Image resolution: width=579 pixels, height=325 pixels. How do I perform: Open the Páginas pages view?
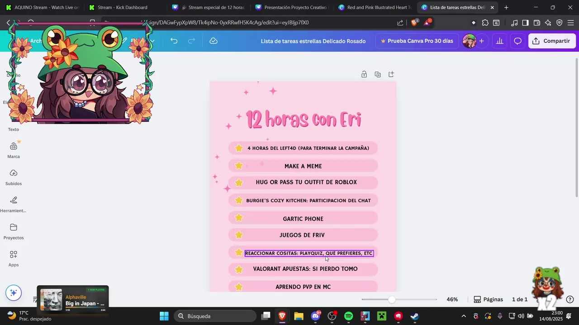(488, 299)
